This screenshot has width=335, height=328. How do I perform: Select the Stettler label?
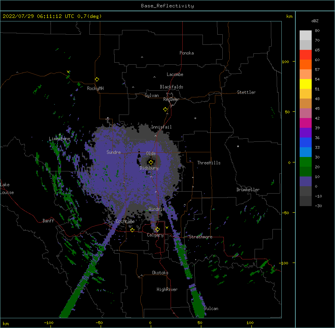click(x=246, y=92)
